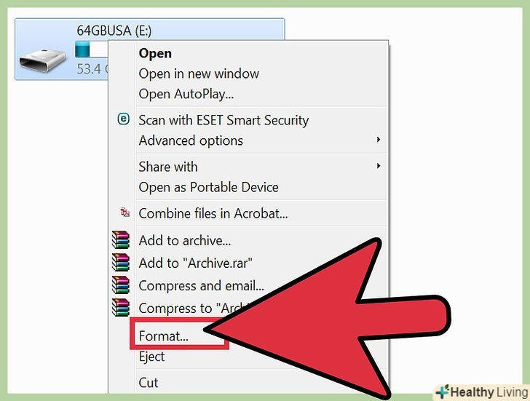
Task: Click the WinRAR icon beside Add to "Archive.rar"
Action: pos(121,262)
